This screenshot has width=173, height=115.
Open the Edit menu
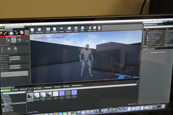[19, 25]
